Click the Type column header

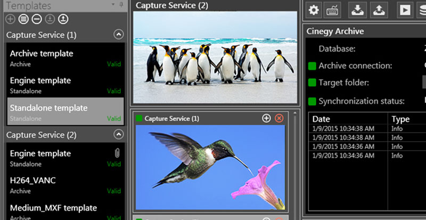407,119
